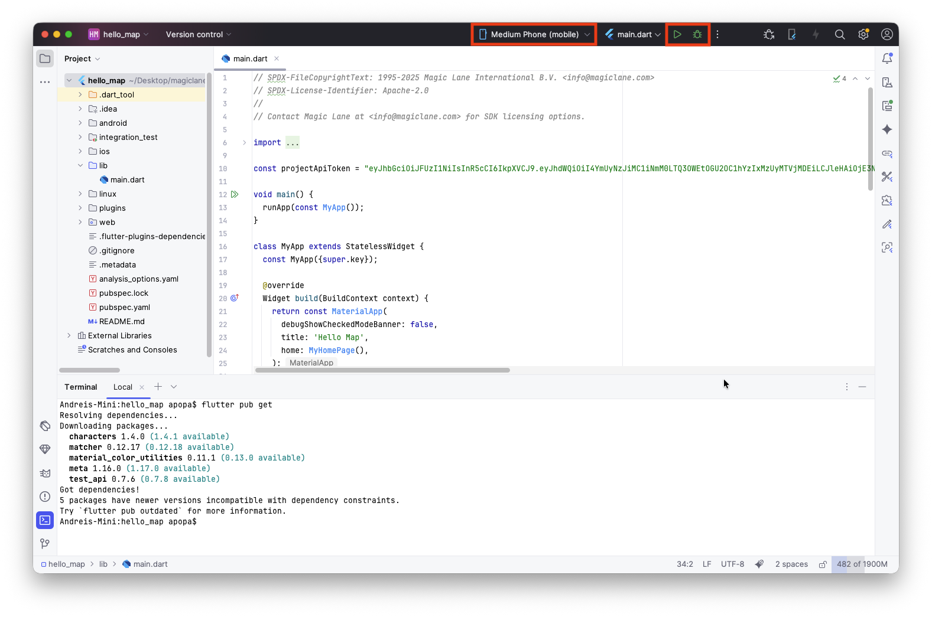Open Search Everywhere magnifier icon

(x=839, y=34)
